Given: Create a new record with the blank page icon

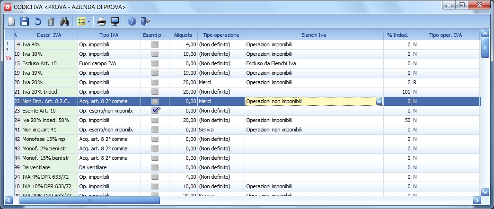Looking at the screenshot, I should 11,21.
